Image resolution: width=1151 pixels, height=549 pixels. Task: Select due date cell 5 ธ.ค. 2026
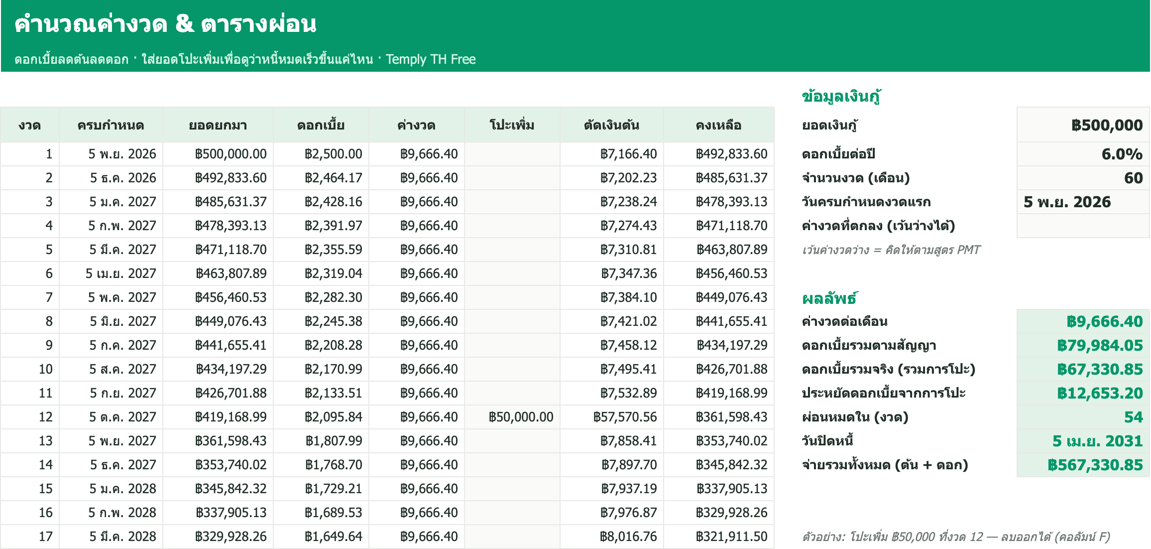click(111, 178)
